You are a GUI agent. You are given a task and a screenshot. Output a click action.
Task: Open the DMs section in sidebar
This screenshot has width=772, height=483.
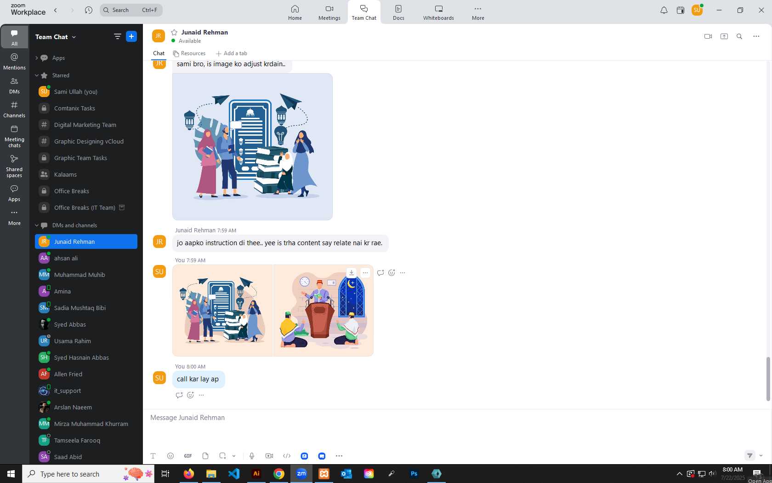click(14, 86)
